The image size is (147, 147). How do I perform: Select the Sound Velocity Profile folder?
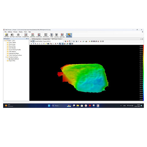[x=15, y=50]
